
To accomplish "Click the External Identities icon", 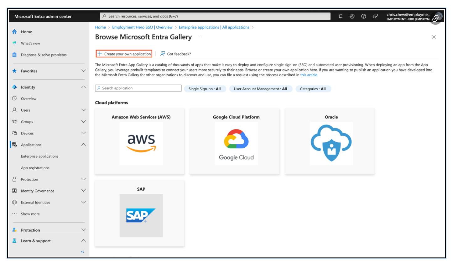I will tap(14, 202).
